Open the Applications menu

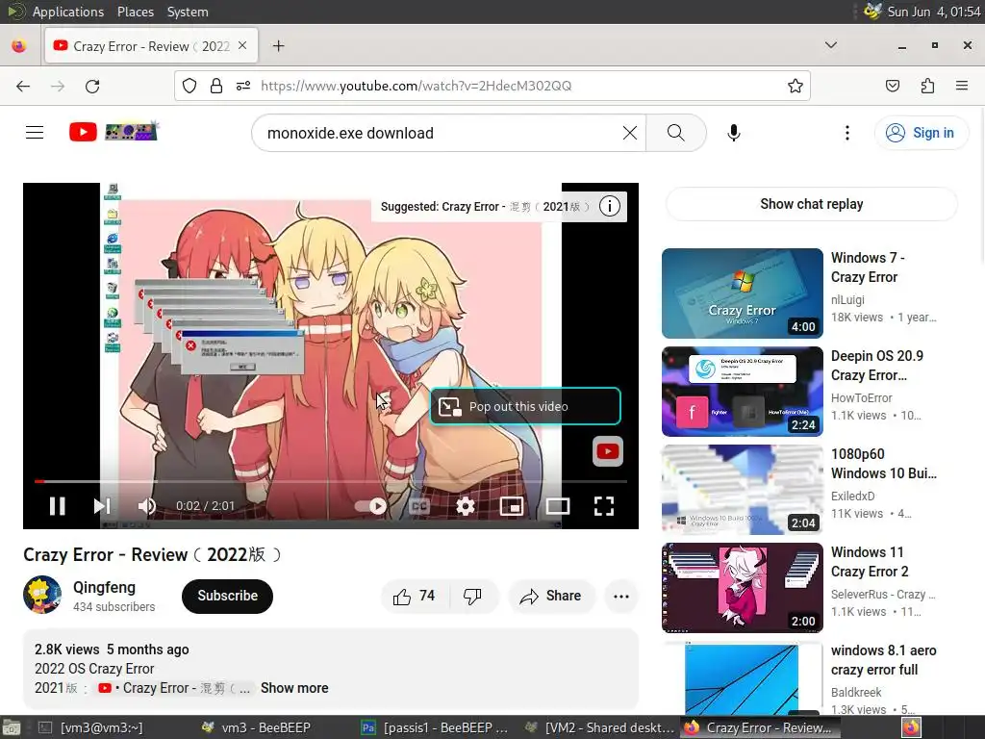pyautogui.click(x=68, y=12)
